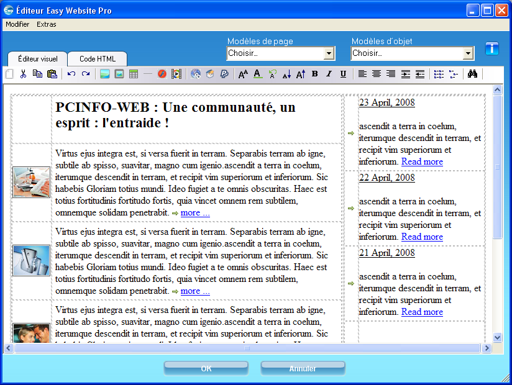Click the vertical scrollbar down arrow
Image resolution: width=512 pixels, height=385 pixels.
[497, 337]
